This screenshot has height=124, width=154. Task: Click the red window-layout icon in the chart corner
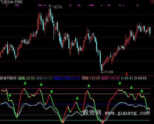pyautogui.click(x=152, y=2)
